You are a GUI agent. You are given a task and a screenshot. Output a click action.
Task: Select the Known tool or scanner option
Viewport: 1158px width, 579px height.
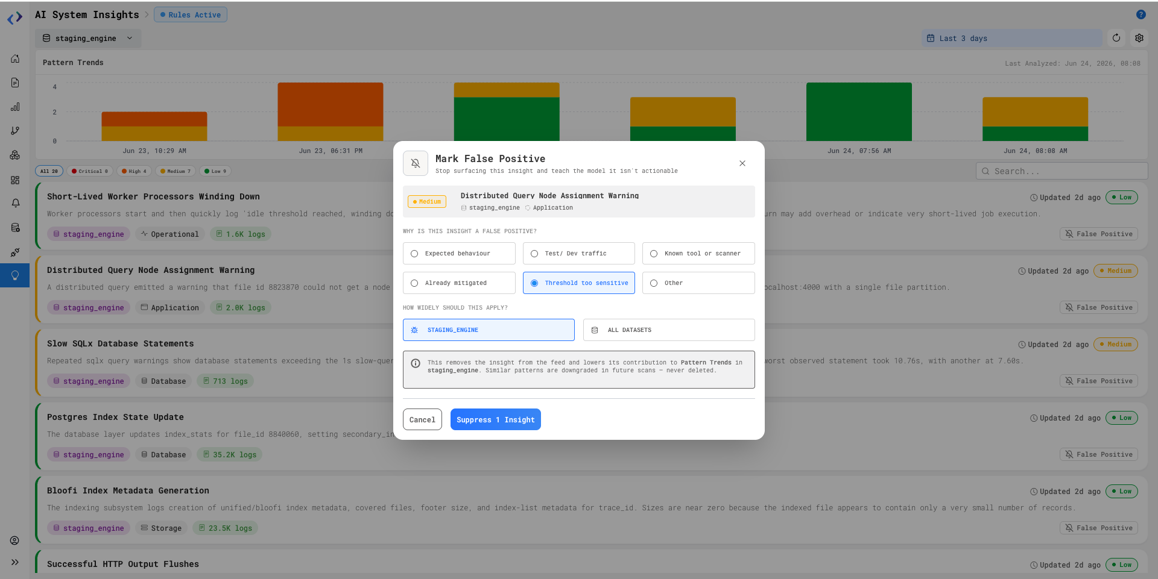[698, 254]
